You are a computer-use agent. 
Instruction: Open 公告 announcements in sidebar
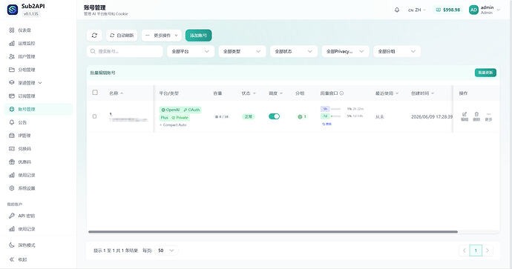pos(39,122)
